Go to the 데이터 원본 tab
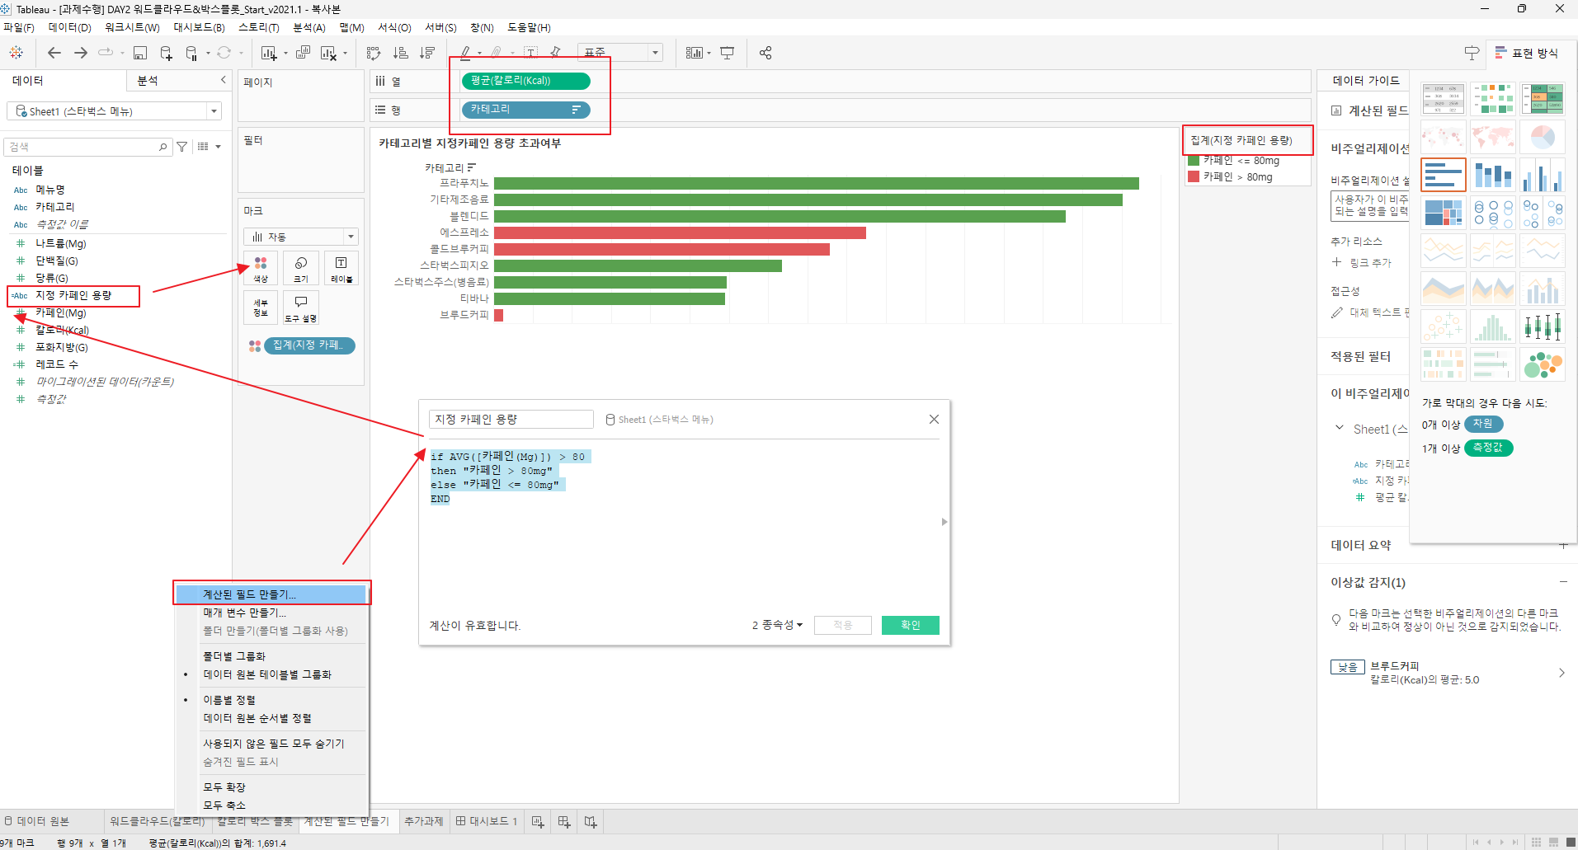The image size is (1578, 850). (x=37, y=821)
